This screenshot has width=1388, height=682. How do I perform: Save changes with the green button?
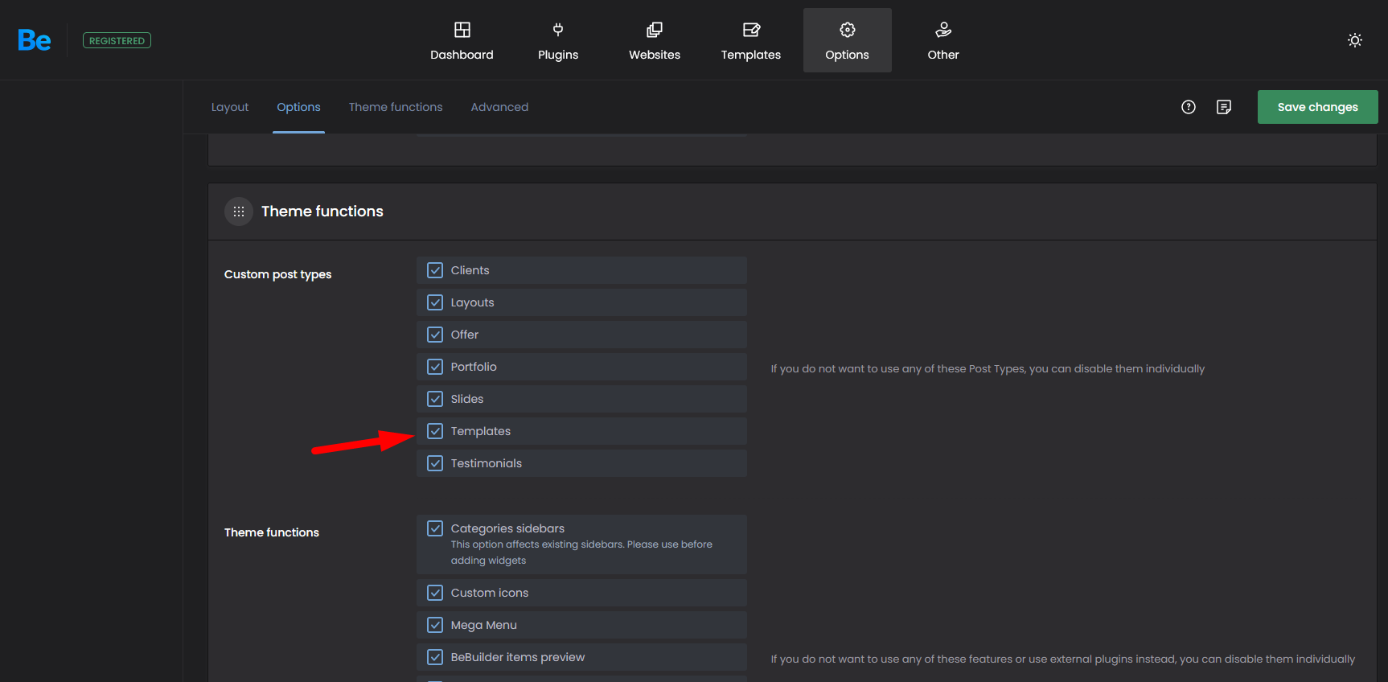1317,107
